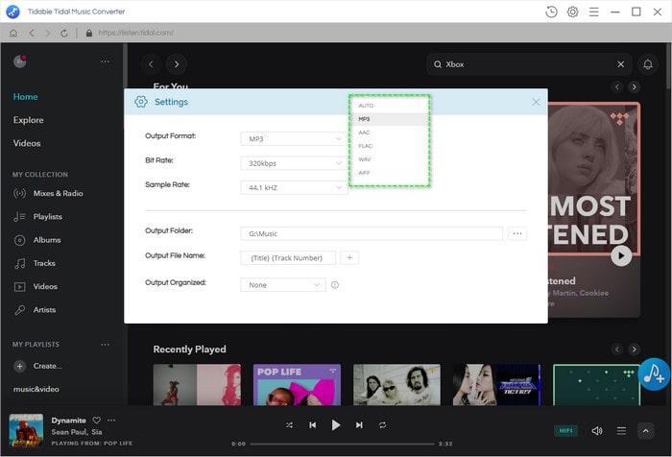Go to Home in sidebar

pos(25,97)
